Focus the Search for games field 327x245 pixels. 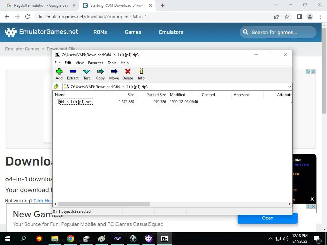(278, 32)
